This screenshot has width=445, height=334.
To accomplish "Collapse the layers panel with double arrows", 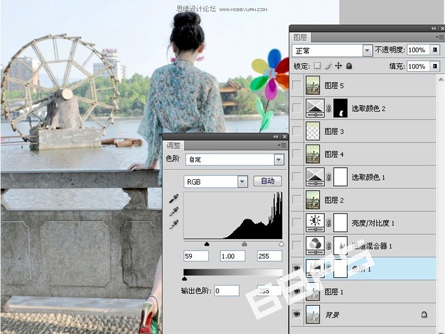I will point(433,28).
